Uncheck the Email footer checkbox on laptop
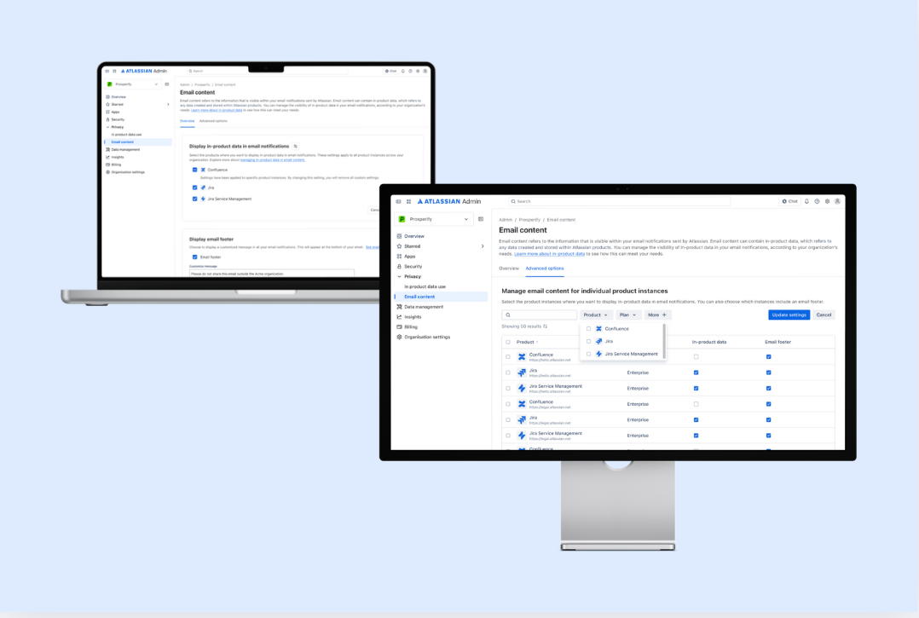 [x=194, y=257]
